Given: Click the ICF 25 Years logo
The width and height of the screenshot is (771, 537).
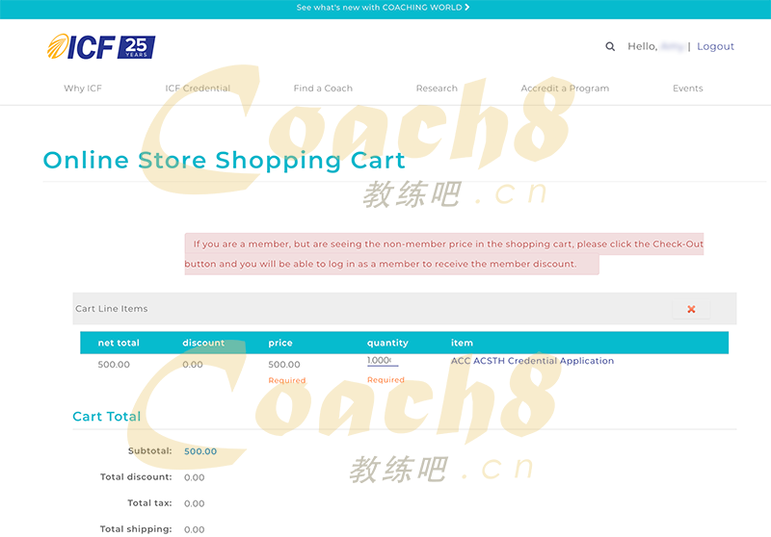Looking at the screenshot, I should pos(100,46).
